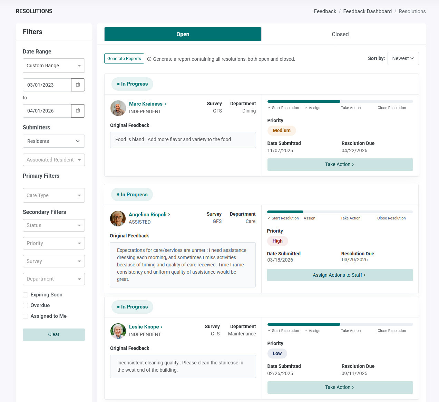Viewport: 439px width, 402px height.
Task: Click the chevron next to Angelina Rispoli
Action: [x=169, y=215]
